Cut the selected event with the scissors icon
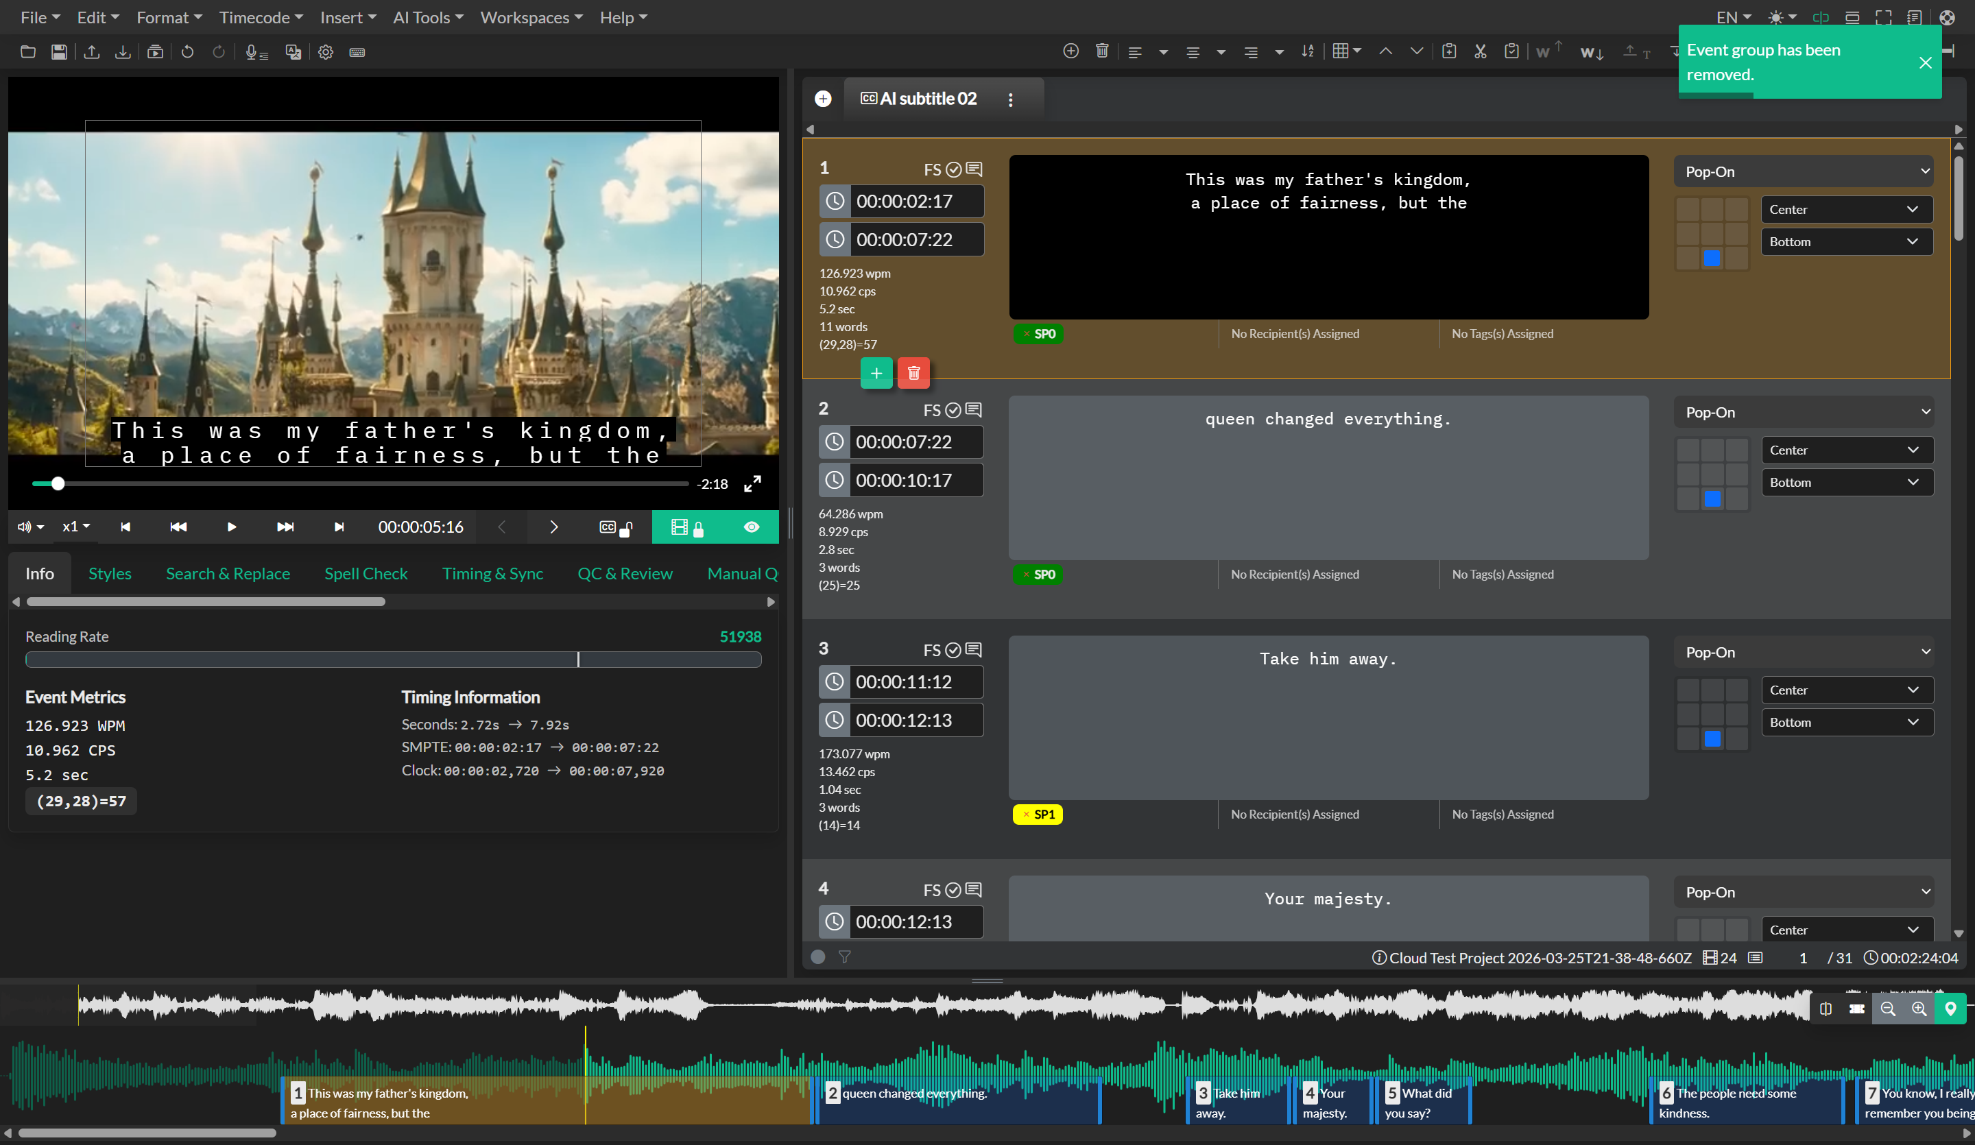 (x=1480, y=51)
